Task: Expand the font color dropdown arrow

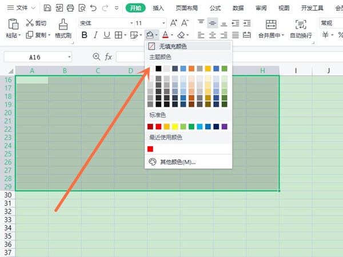Action: click(x=172, y=35)
